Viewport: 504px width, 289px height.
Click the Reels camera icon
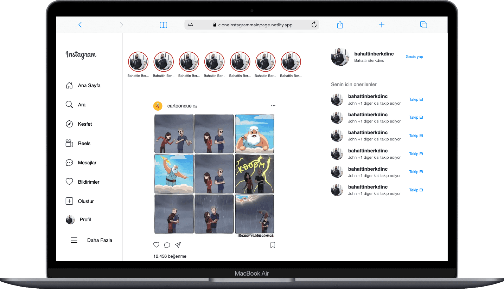[x=69, y=143]
